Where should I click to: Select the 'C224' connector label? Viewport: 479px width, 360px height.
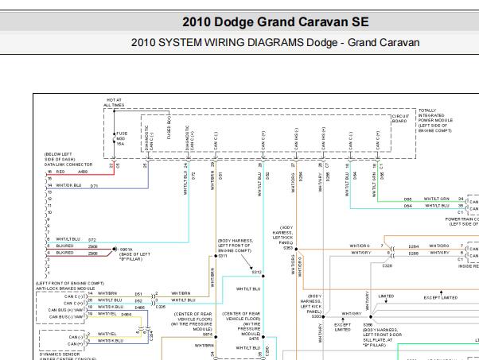(x=151, y=336)
